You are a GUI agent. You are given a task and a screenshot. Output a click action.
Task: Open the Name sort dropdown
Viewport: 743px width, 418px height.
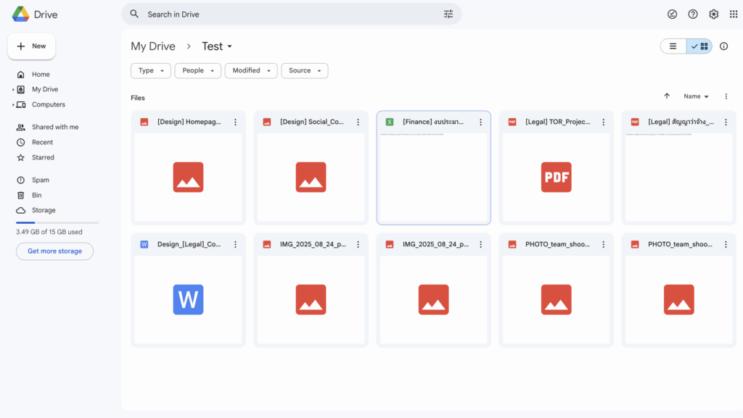(696, 96)
